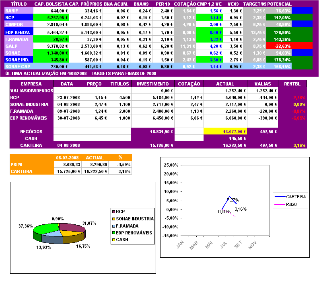Click SONAE INDUSTRIA rentabilidade 0,00% cell
Image resolution: width=319 pixels, height=293 pixels.
point(292,104)
